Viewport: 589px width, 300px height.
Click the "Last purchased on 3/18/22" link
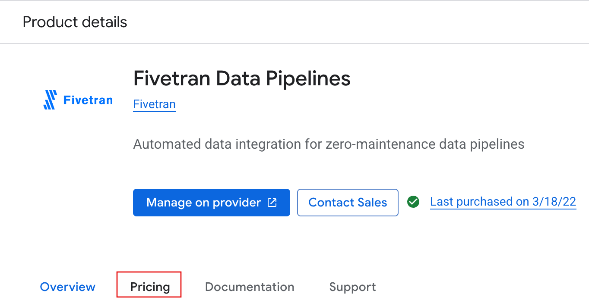pos(503,201)
